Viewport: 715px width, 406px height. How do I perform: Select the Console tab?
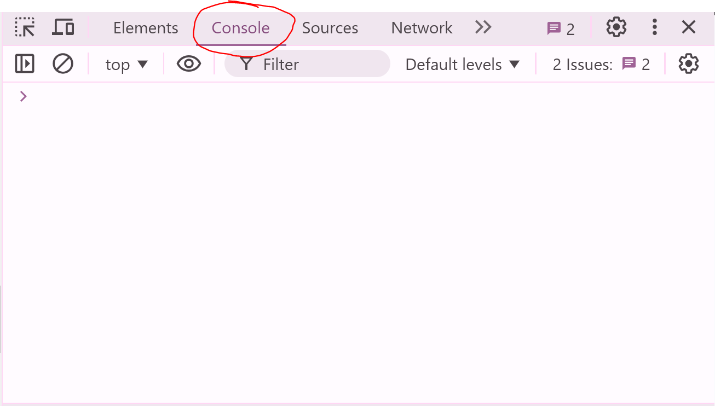[x=240, y=27]
